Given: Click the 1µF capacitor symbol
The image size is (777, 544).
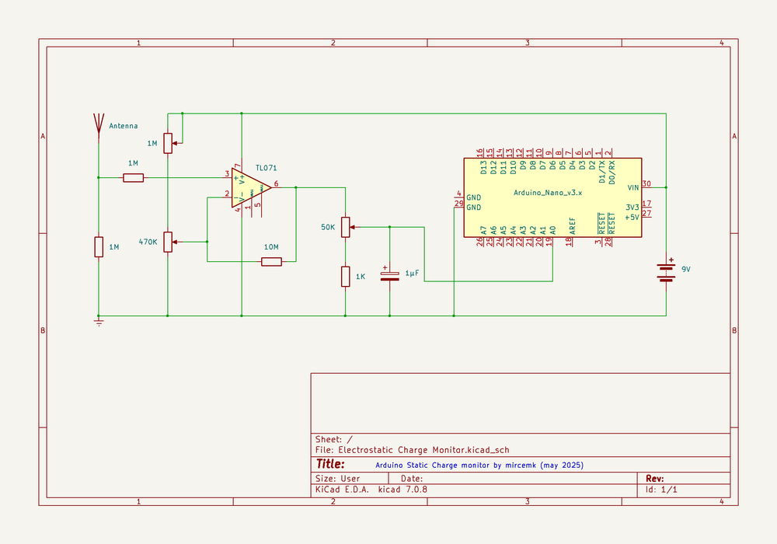Looking at the screenshot, I should [x=389, y=274].
